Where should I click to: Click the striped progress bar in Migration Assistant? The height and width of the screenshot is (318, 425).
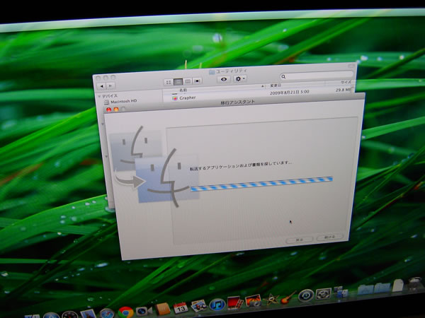click(261, 184)
